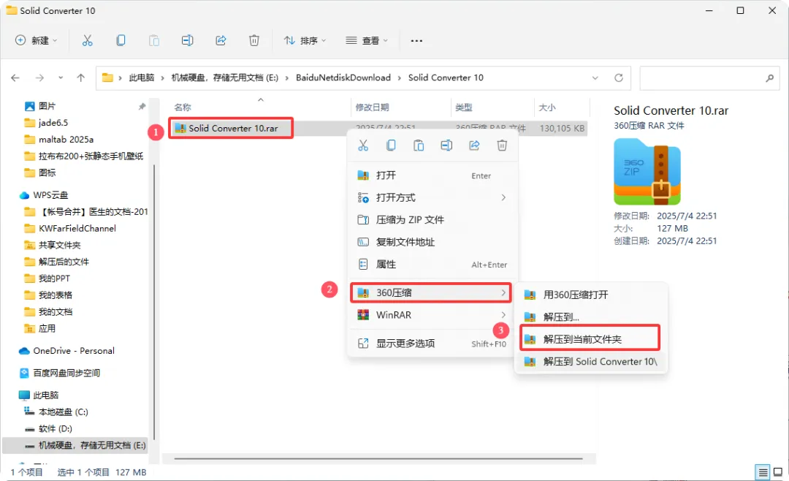The image size is (789, 481).
Task: Click BaiduNetdiskDownload in the breadcrumb
Action: tap(343, 77)
